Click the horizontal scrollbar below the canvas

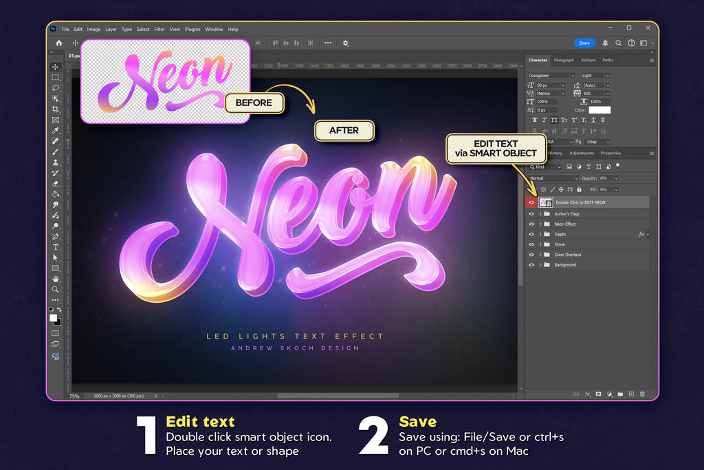tap(338, 396)
